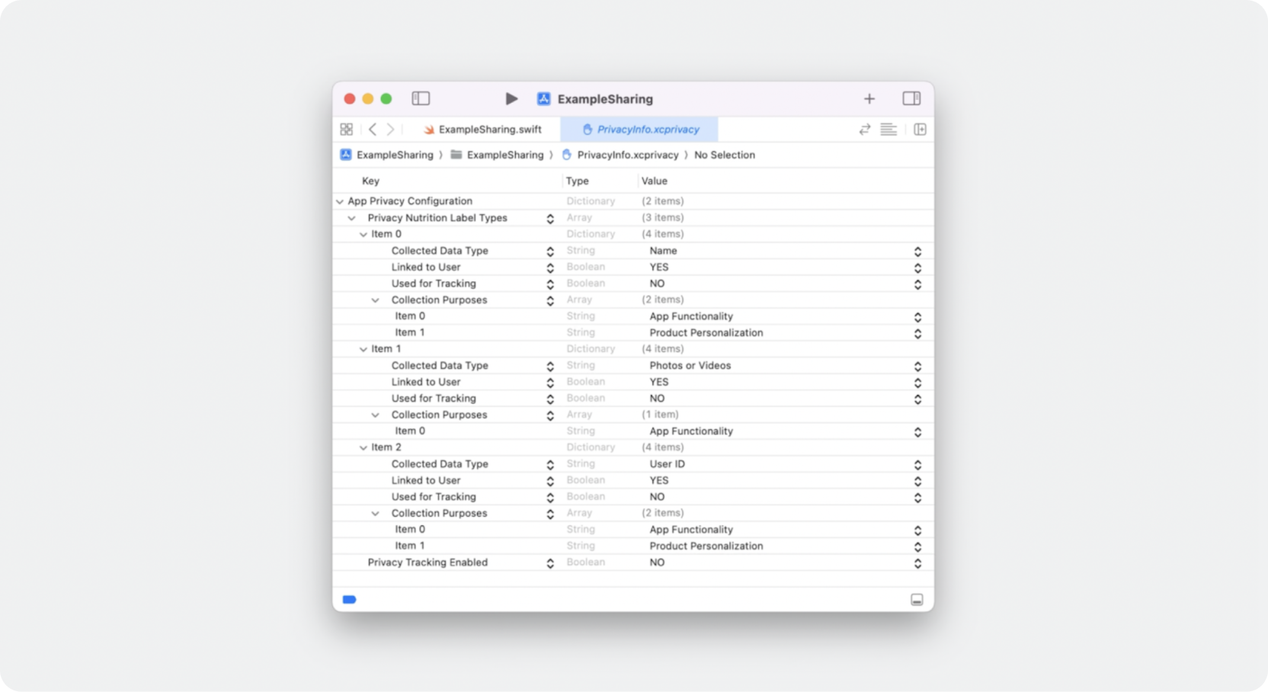Click the Type column header
Screen dimensions: 1268x692
click(578, 181)
